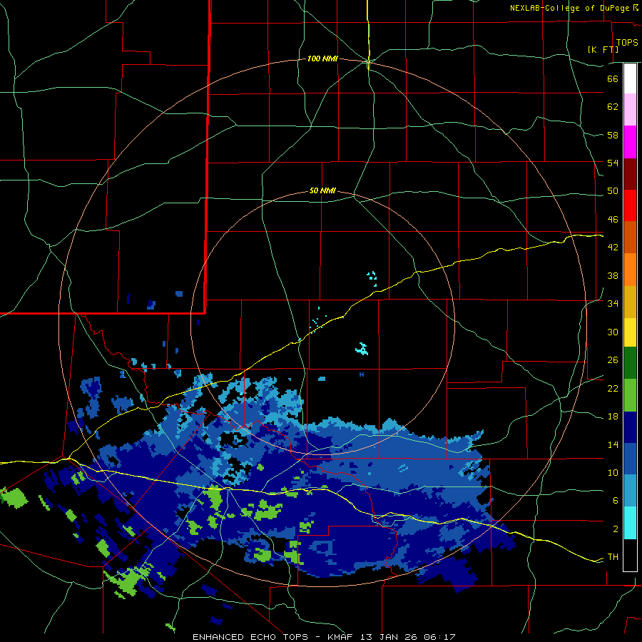Click the '38' scale value

(613, 275)
